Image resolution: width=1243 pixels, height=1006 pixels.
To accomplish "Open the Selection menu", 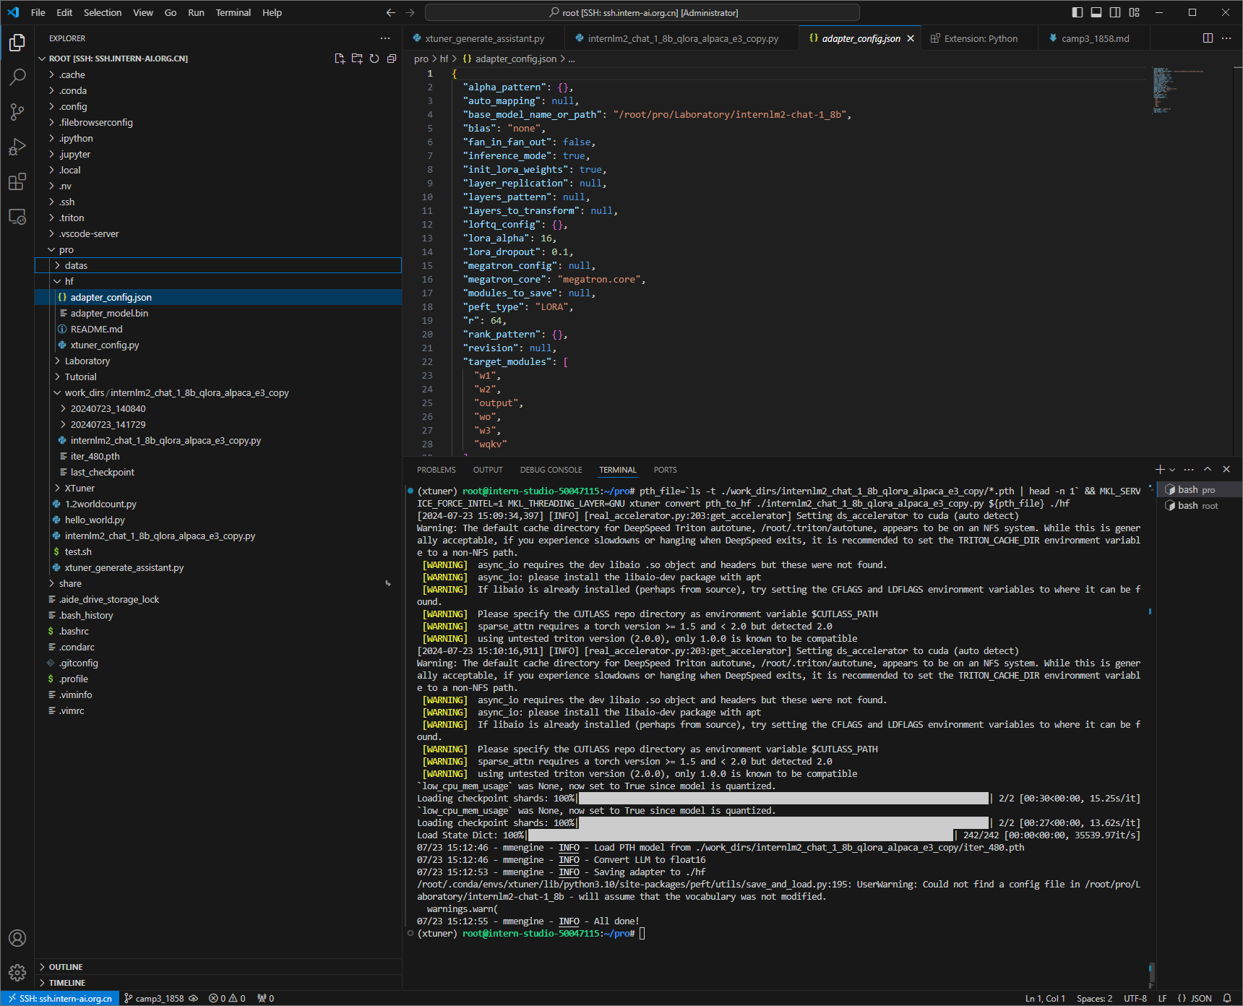I will click(103, 12).
